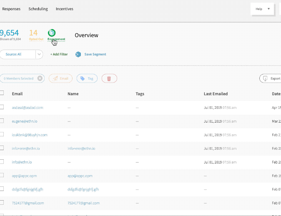Open info+erer@ethn.io in Email column

click(x=26, y=148)
